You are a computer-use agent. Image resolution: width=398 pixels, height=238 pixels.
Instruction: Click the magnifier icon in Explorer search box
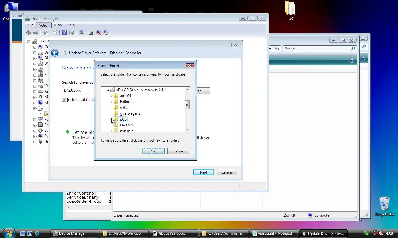353,49
